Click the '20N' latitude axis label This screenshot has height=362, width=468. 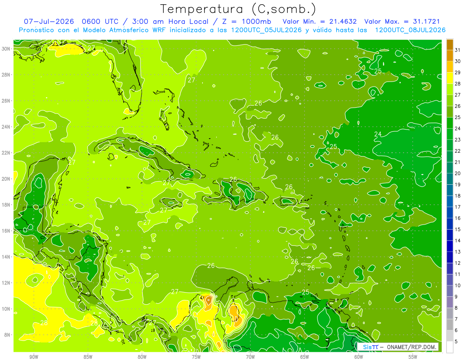6,179
